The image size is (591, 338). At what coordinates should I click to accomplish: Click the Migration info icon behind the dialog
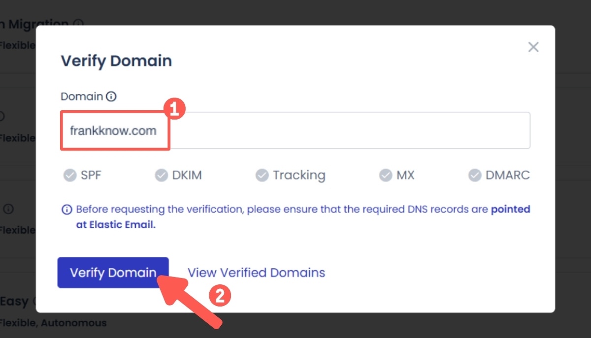tap(78, 24)
